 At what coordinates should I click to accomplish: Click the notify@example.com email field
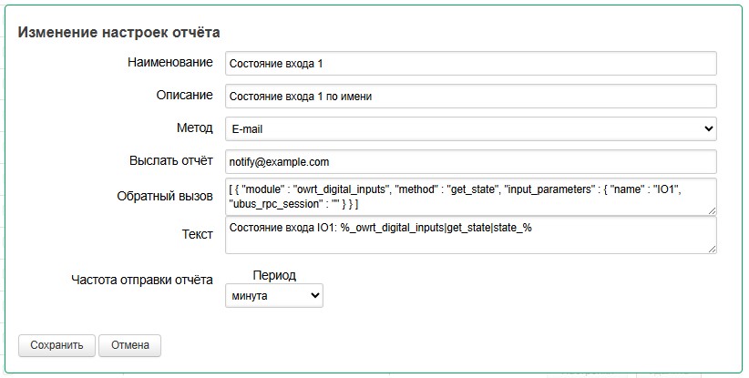tap(470, 162)
